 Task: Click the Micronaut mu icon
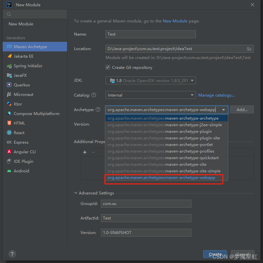pyautogui.click(x=9, y=95)
